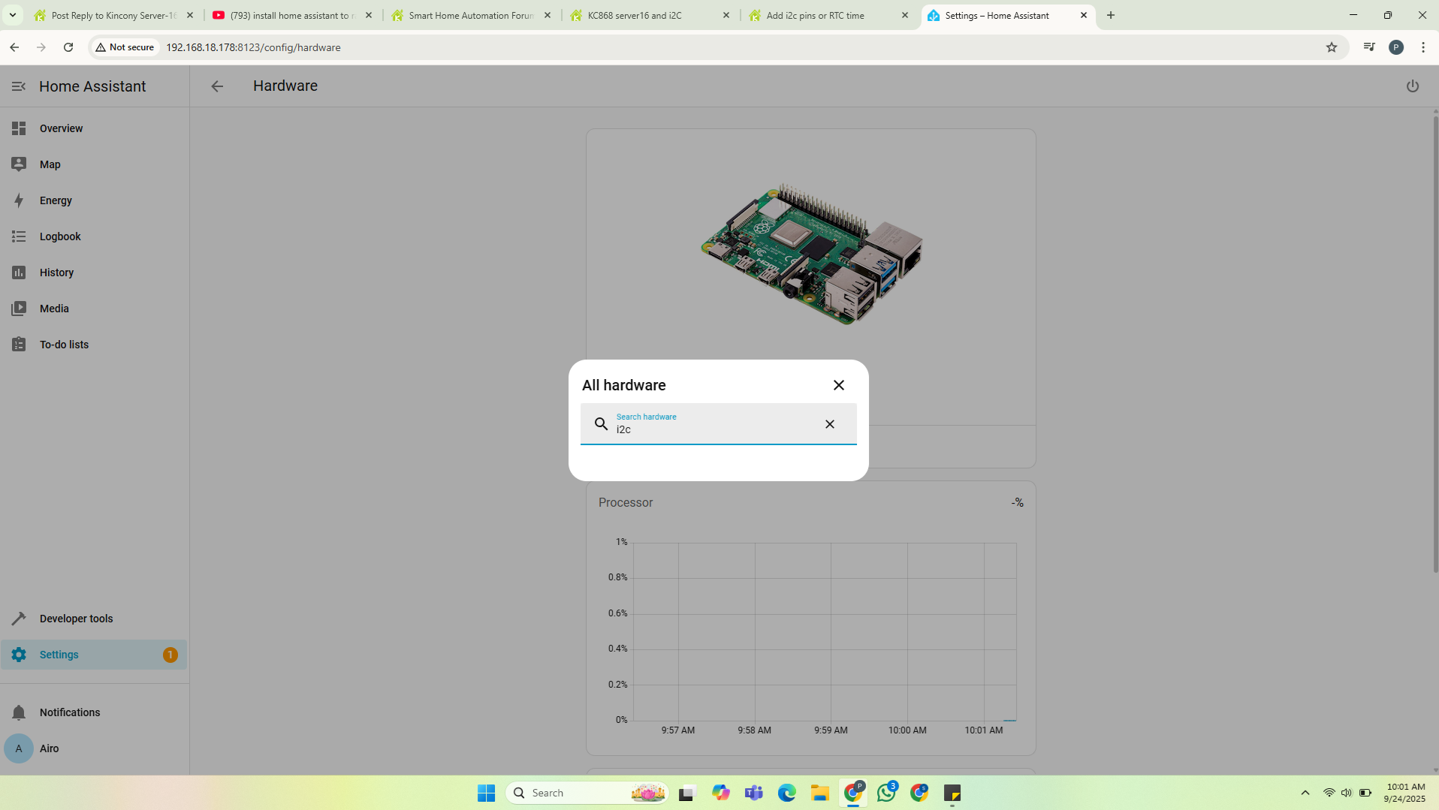Select Settings in the sidebar
This screenshot has height=810, width=1439.
pyautogui.click(x=59, y=655)
